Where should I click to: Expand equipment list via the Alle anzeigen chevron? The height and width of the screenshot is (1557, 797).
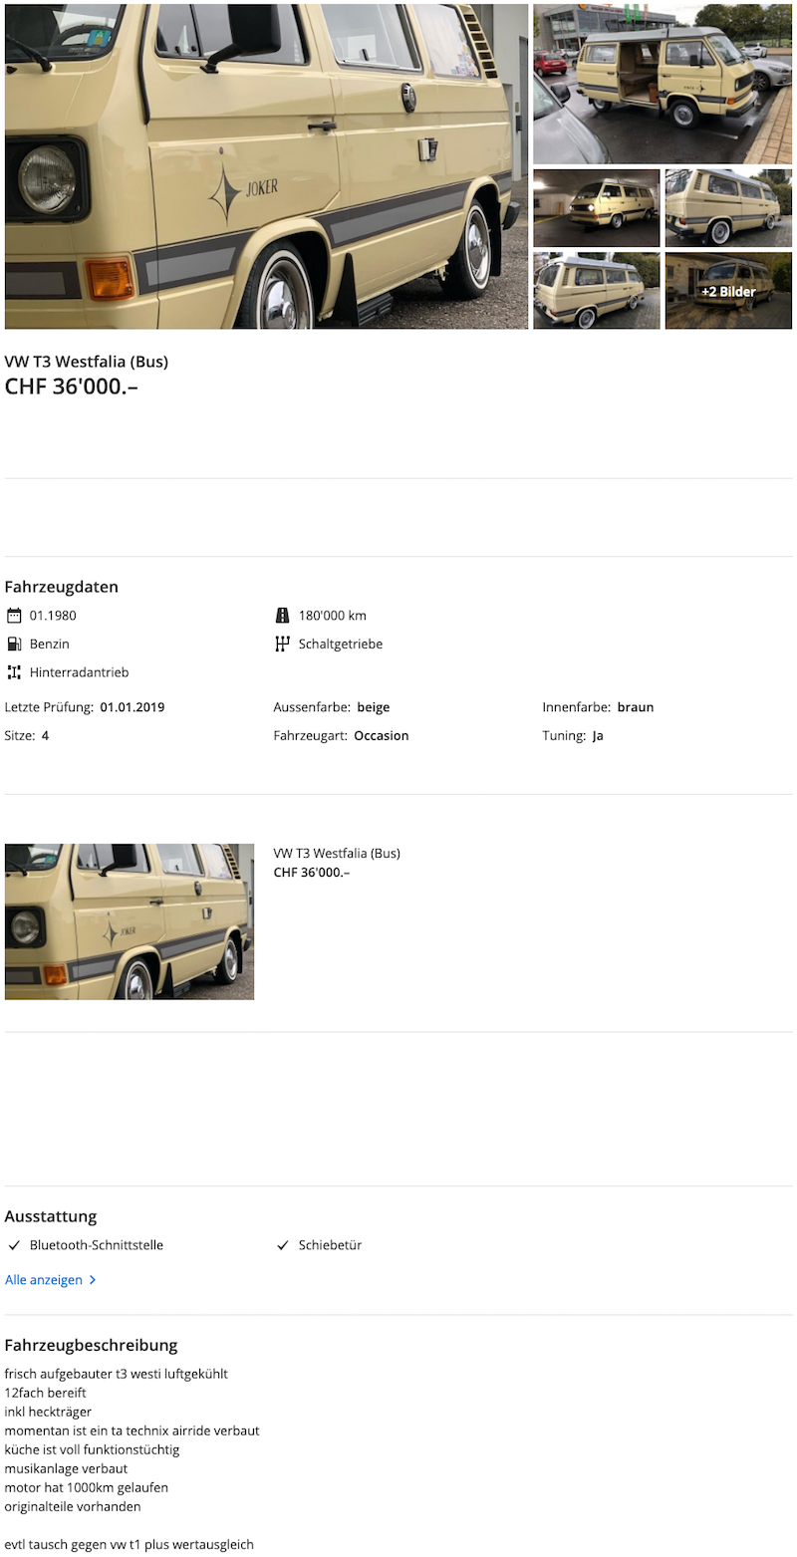coord(93,1280)
